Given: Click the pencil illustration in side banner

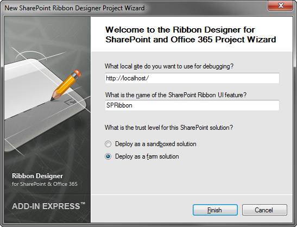Looking at the screenshot, I should click(x=66, y=85).
